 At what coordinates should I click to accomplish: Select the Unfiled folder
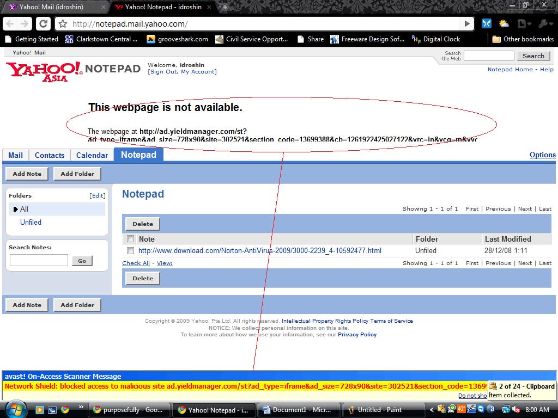click(x=31, y=223)
